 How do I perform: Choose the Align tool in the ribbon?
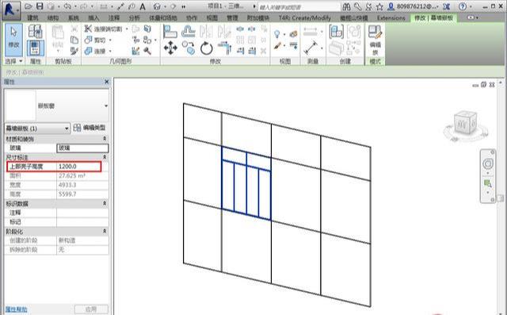pos(170,32)
